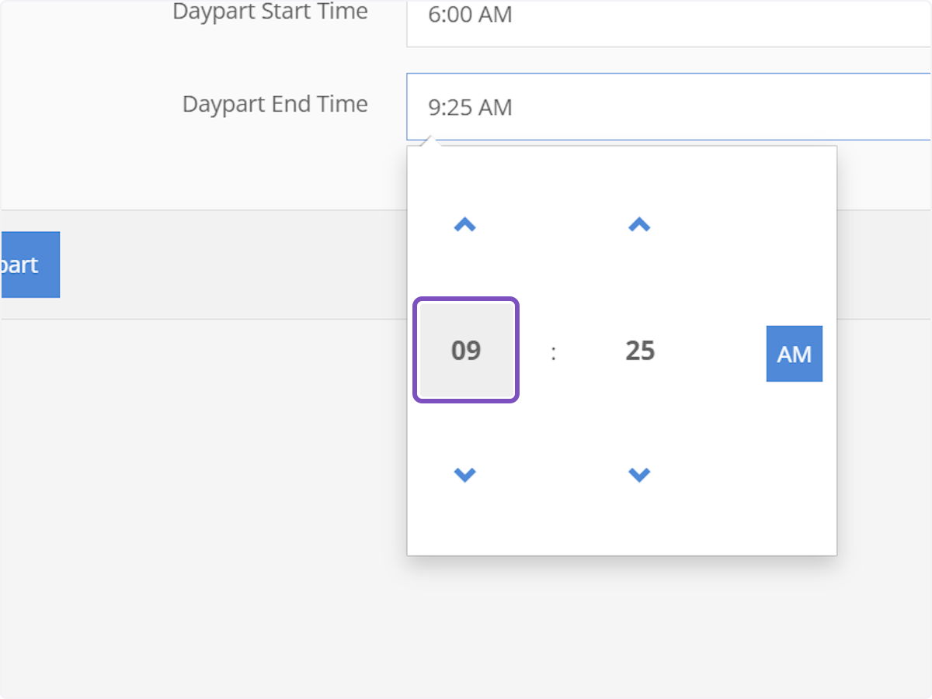Click the blue AM square button

(794, 353)
